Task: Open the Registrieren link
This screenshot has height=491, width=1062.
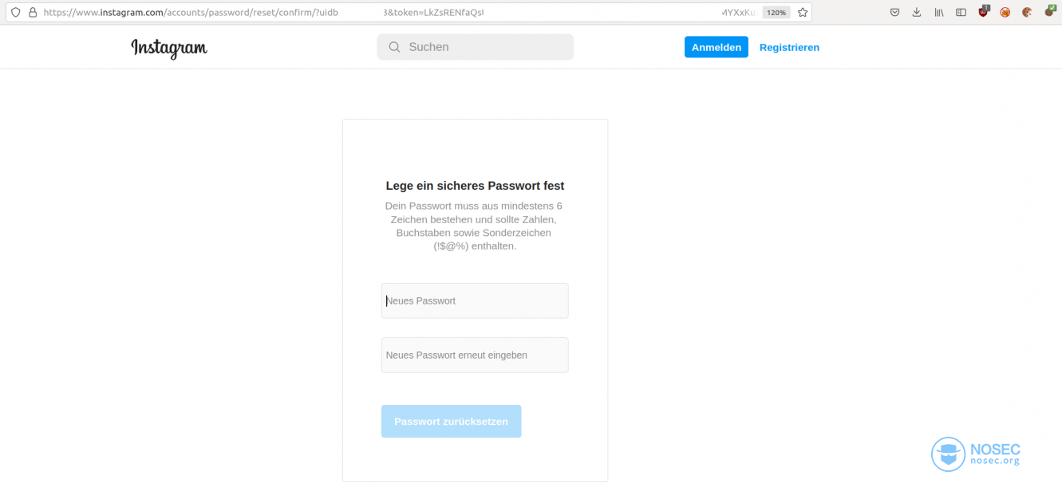Action: pyautogui.click(x=789, y=47)
